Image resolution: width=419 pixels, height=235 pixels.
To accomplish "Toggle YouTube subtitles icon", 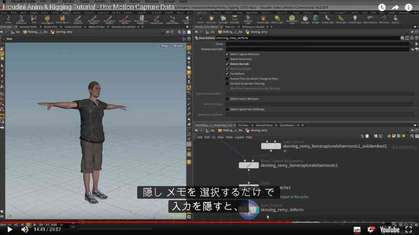I will [x=357, y=229].
